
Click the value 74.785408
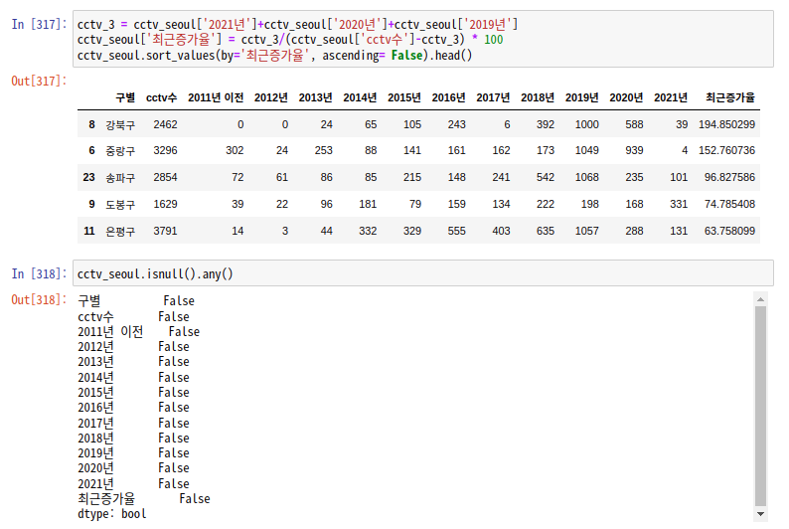(x=729, y=204)
